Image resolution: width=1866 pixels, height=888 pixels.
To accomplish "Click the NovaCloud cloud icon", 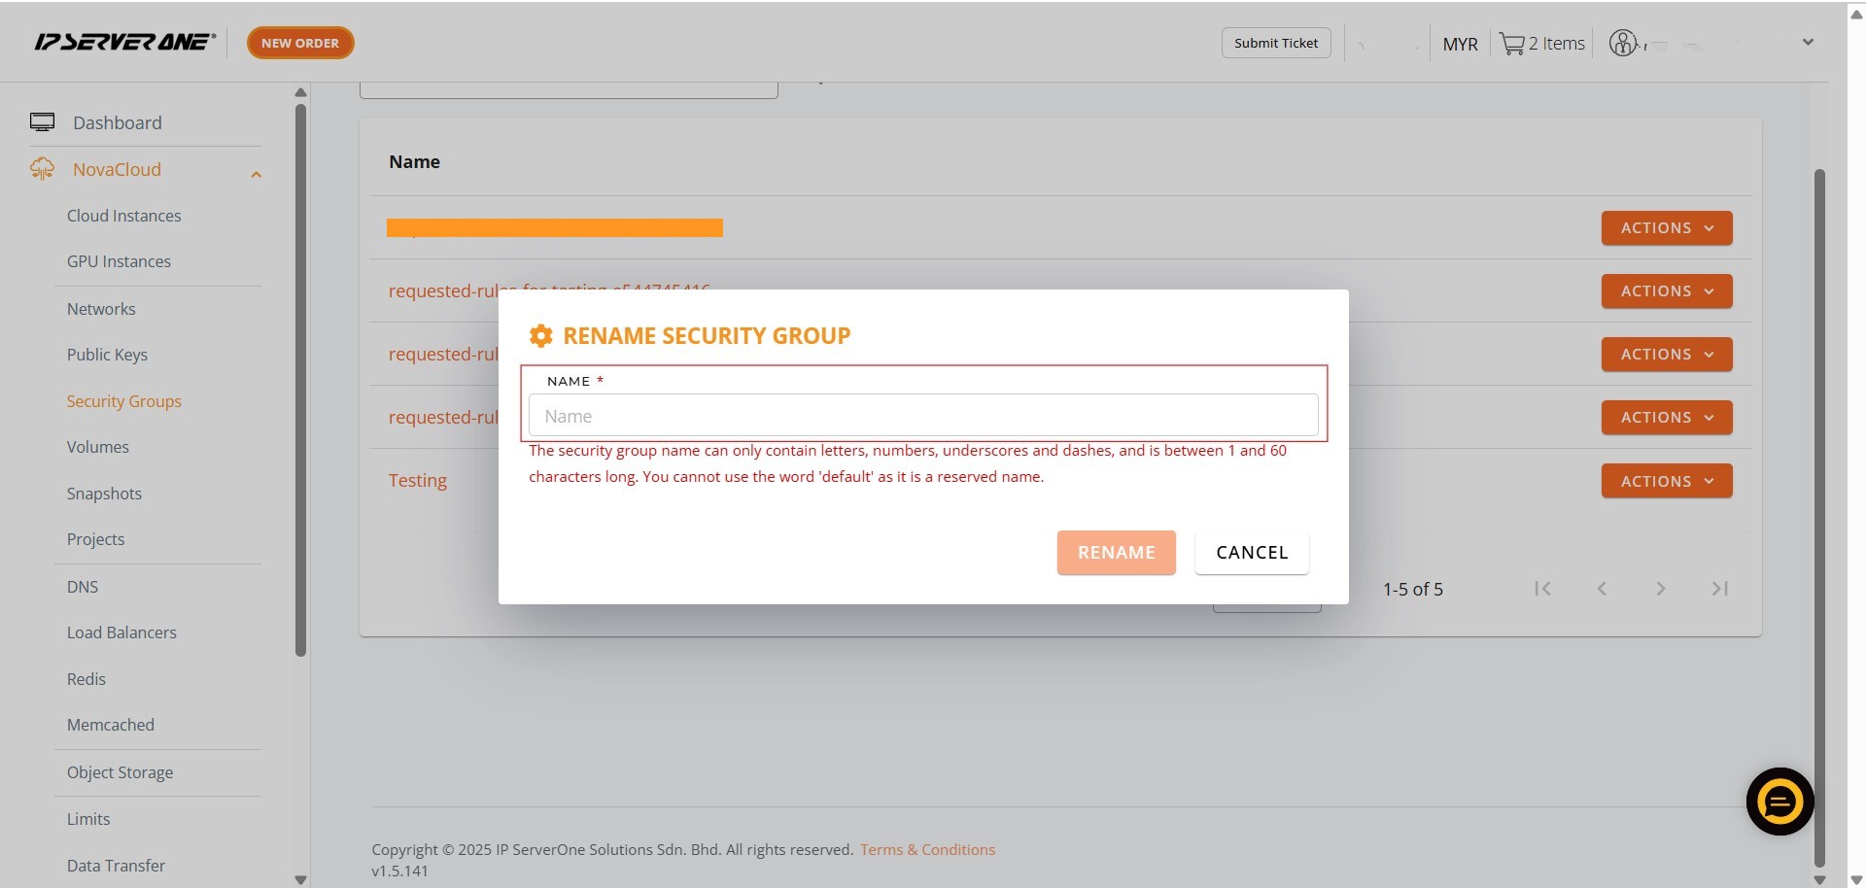I will (42, 169).
